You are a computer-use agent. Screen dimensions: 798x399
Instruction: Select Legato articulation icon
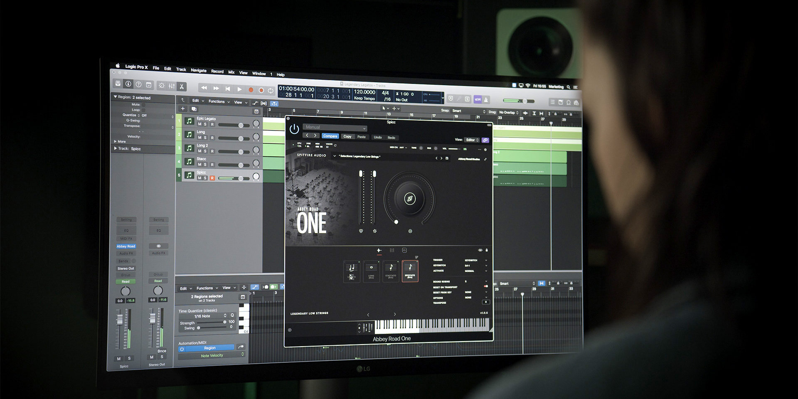(x=352, y=271)
